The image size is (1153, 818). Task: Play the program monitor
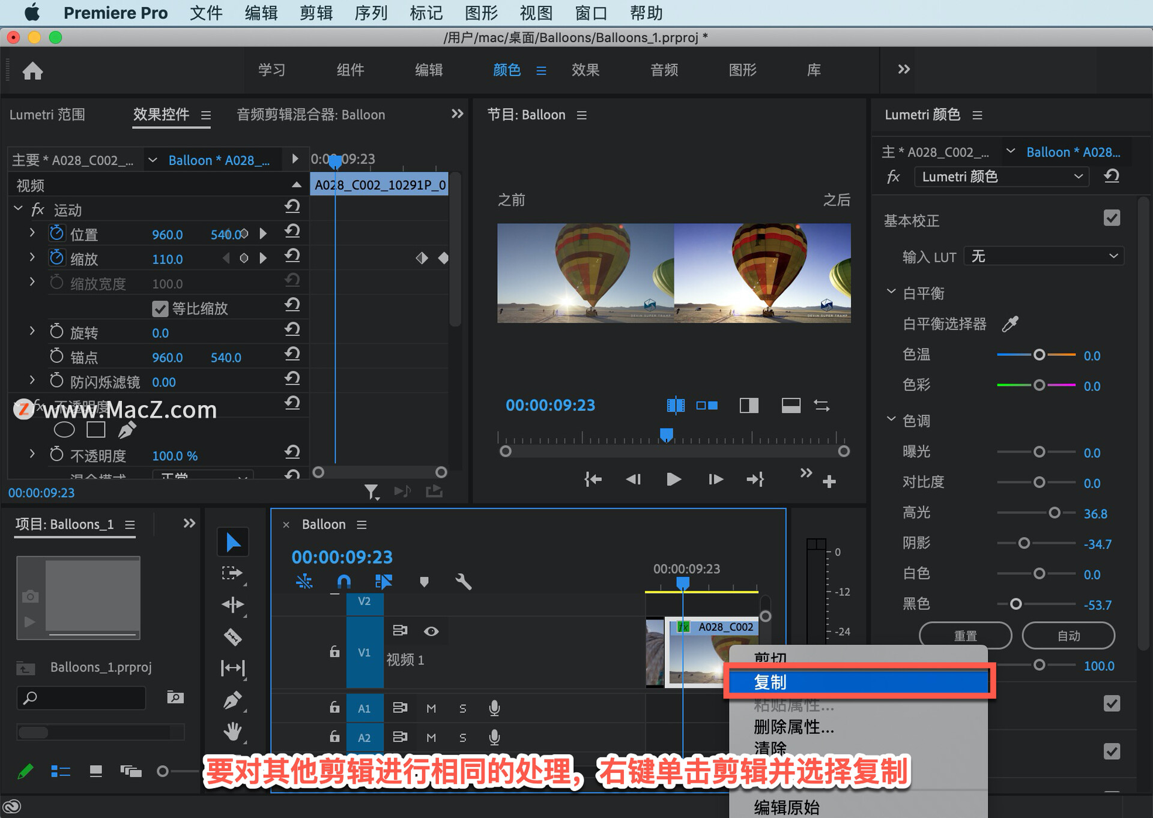tap(674, 479)
